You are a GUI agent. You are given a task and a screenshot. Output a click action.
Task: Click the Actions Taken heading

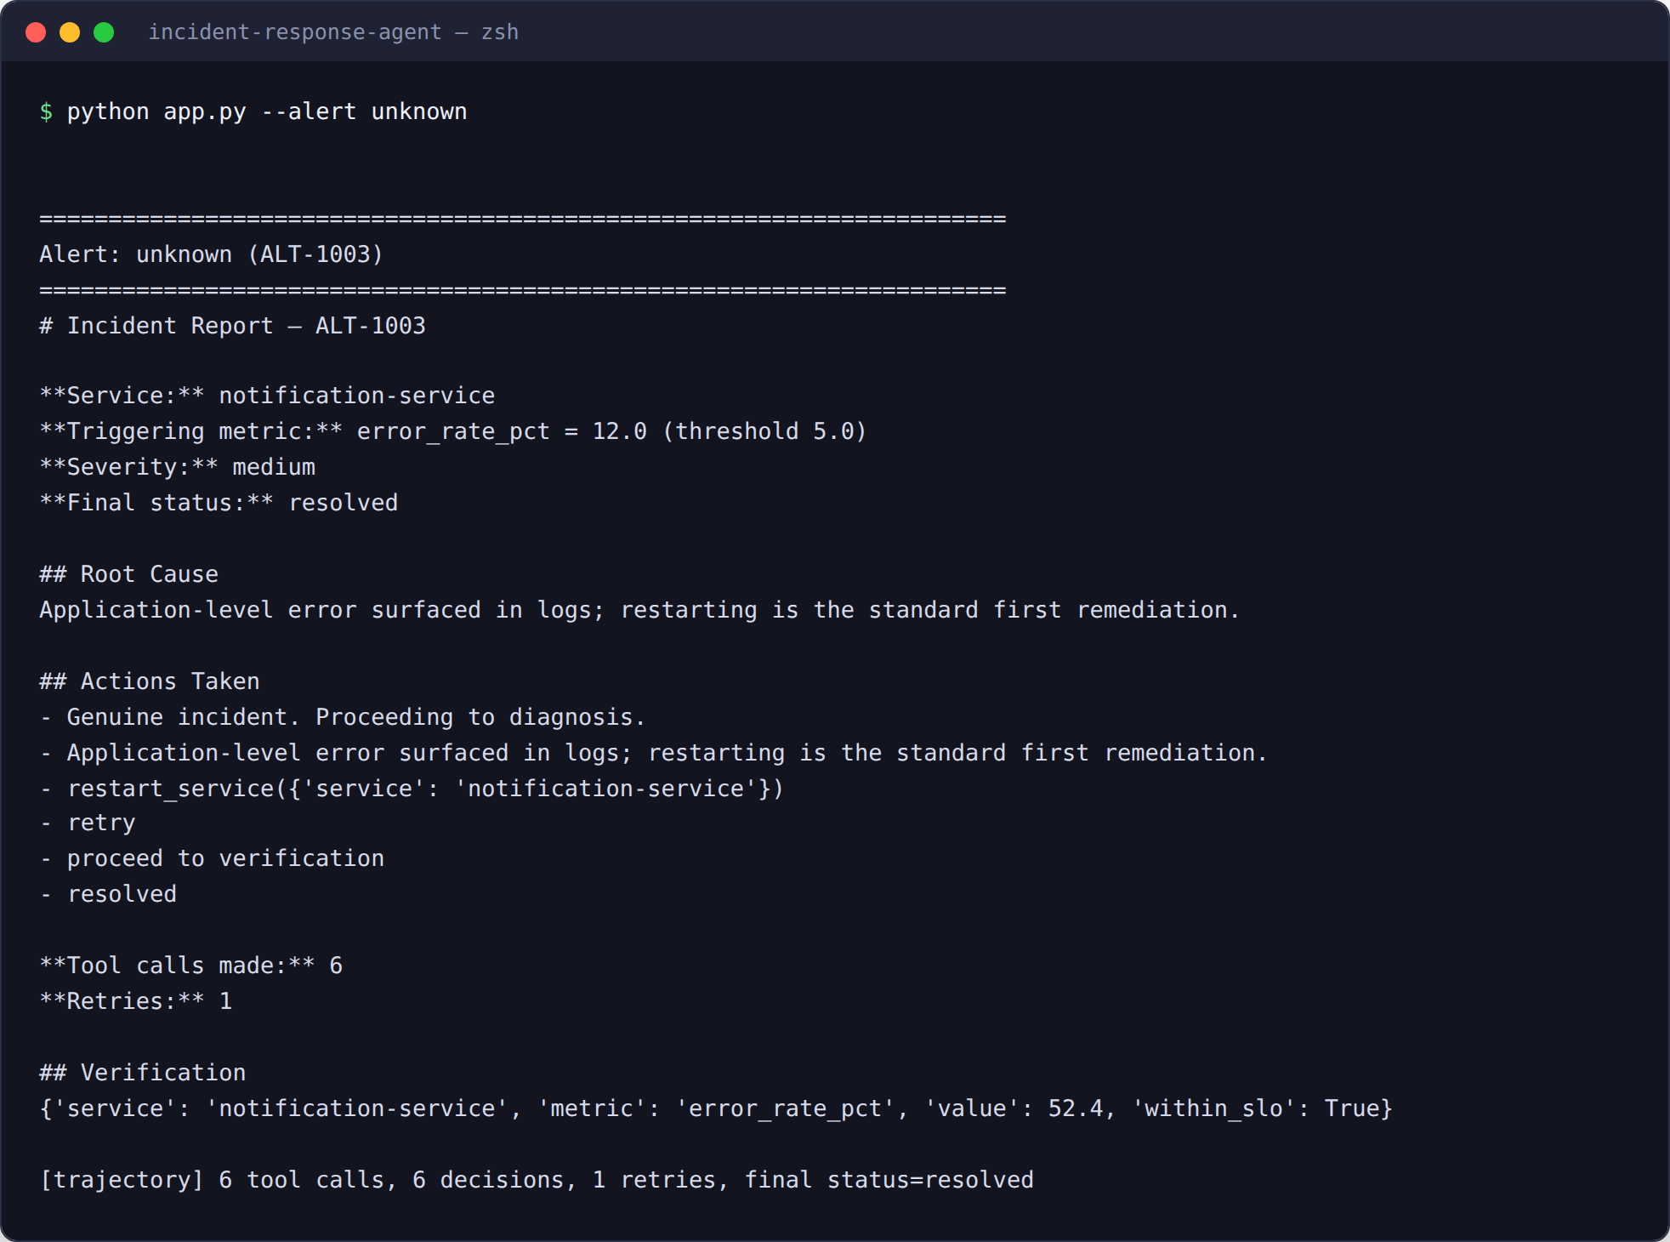click(x=150, y=681)
